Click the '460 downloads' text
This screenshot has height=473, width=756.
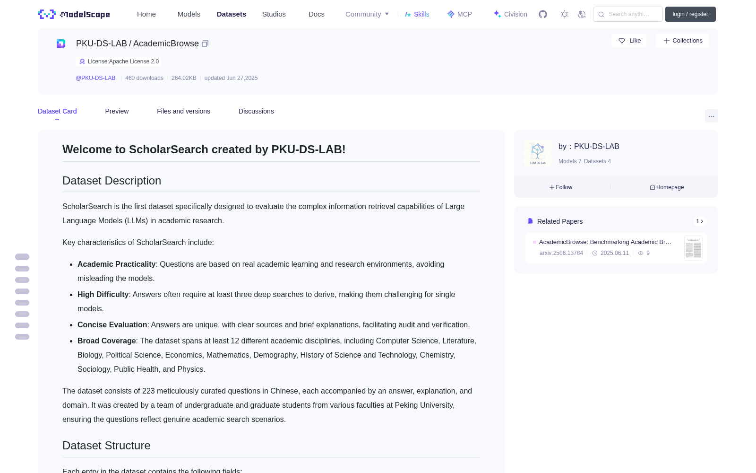(x=144, y=78)
